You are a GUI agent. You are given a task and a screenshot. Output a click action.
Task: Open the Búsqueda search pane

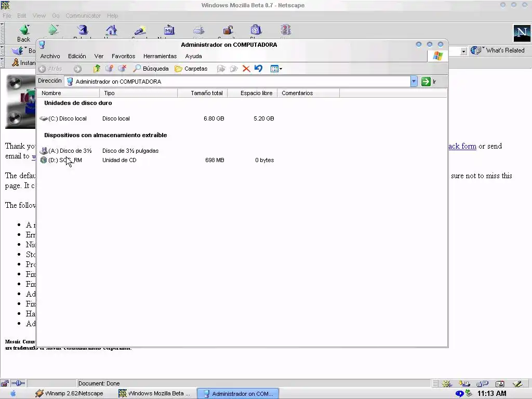click(x=151, y=69)
